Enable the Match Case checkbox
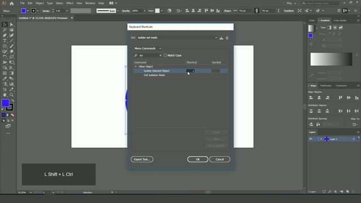The image size is (361, 203). (x=165, y=55)
